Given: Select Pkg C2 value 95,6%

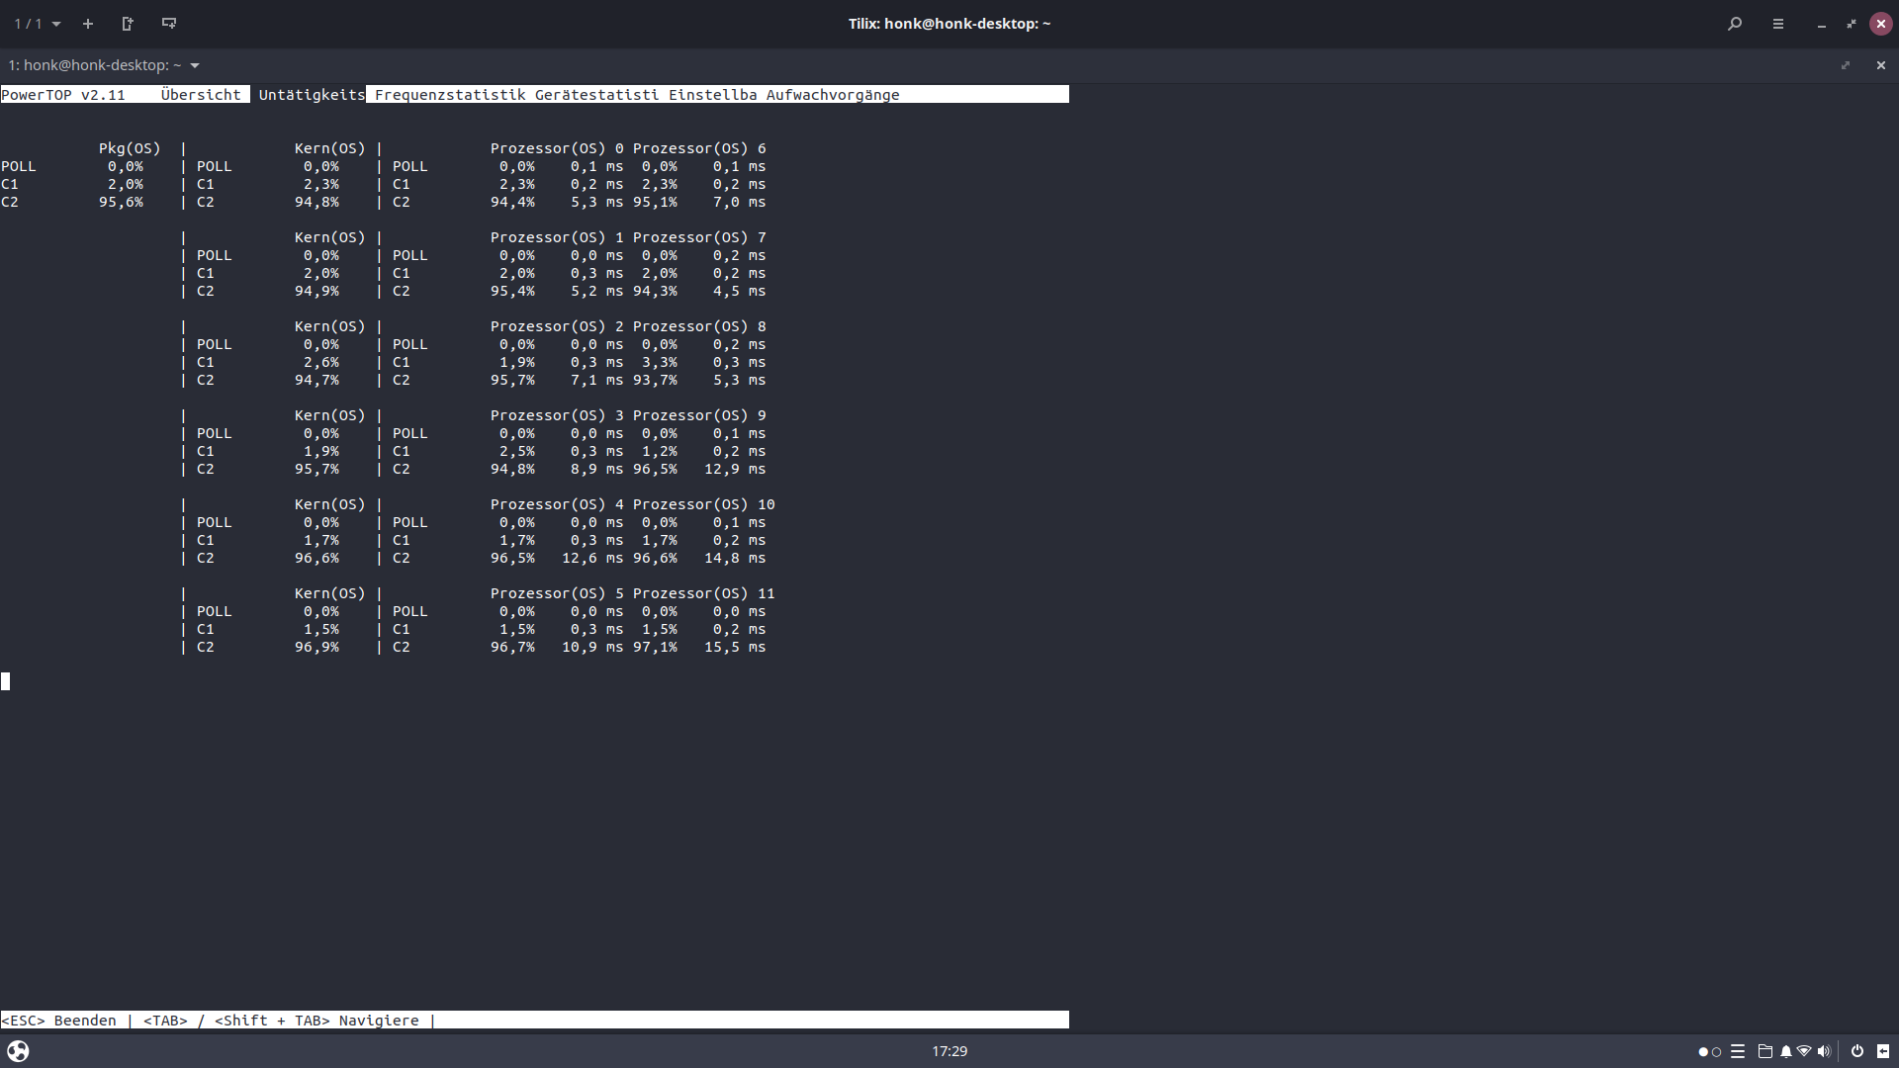Looking at the screenshot, I should [x=121, y=202].
